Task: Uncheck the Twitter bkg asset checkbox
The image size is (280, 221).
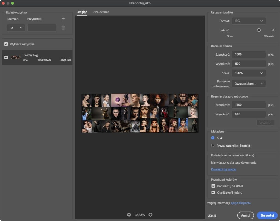Action: coord(6,57)
